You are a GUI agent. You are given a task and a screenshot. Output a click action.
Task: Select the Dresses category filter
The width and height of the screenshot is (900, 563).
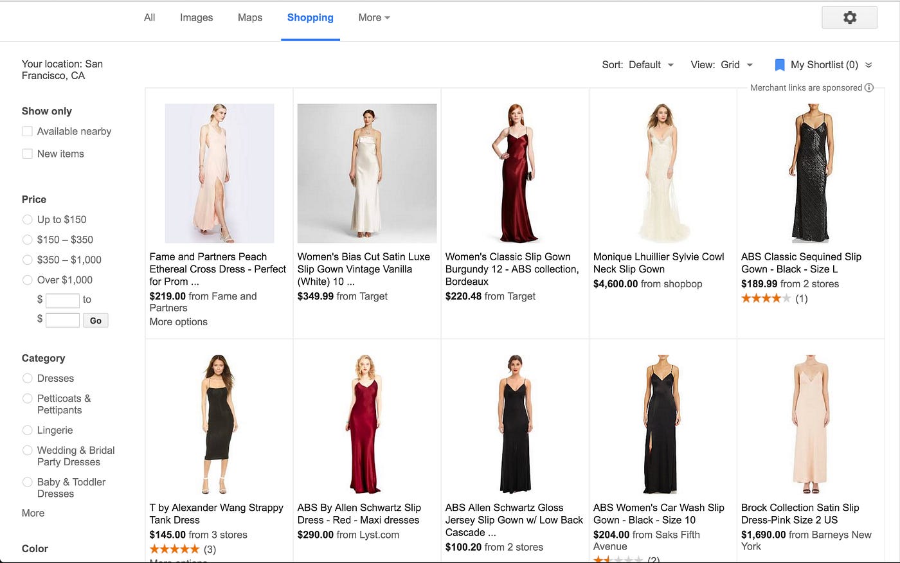pyautogui.click(x=27, y=379)
